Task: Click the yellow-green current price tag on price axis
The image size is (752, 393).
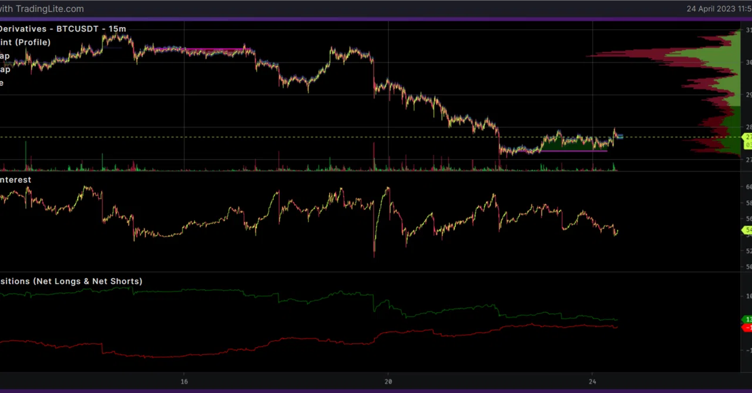Action: pos(747,141)
